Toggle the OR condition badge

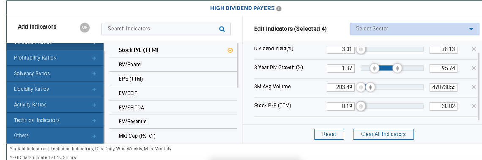click(85, 27)
